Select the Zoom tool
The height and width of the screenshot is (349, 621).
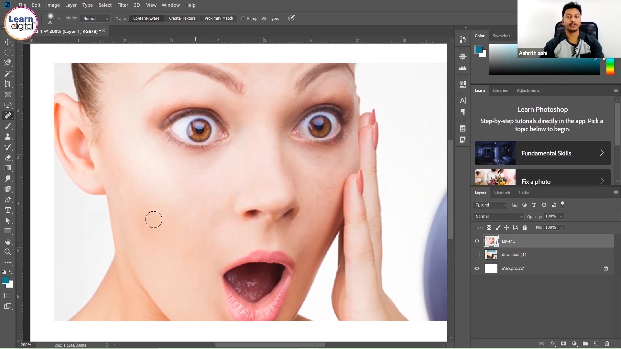coord(8,252)
